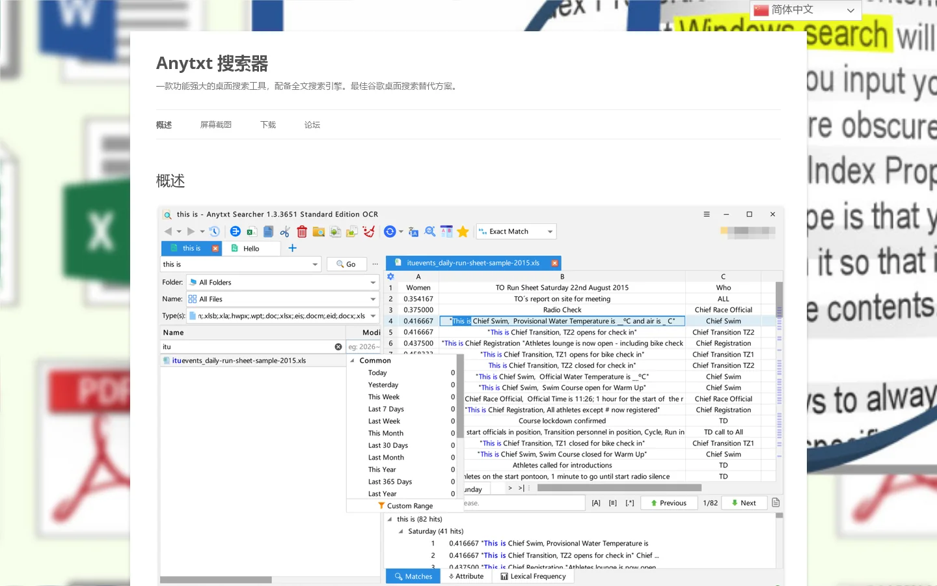
Task: Click the 'eg: 2026~' date input field
Action: [363, 347]
